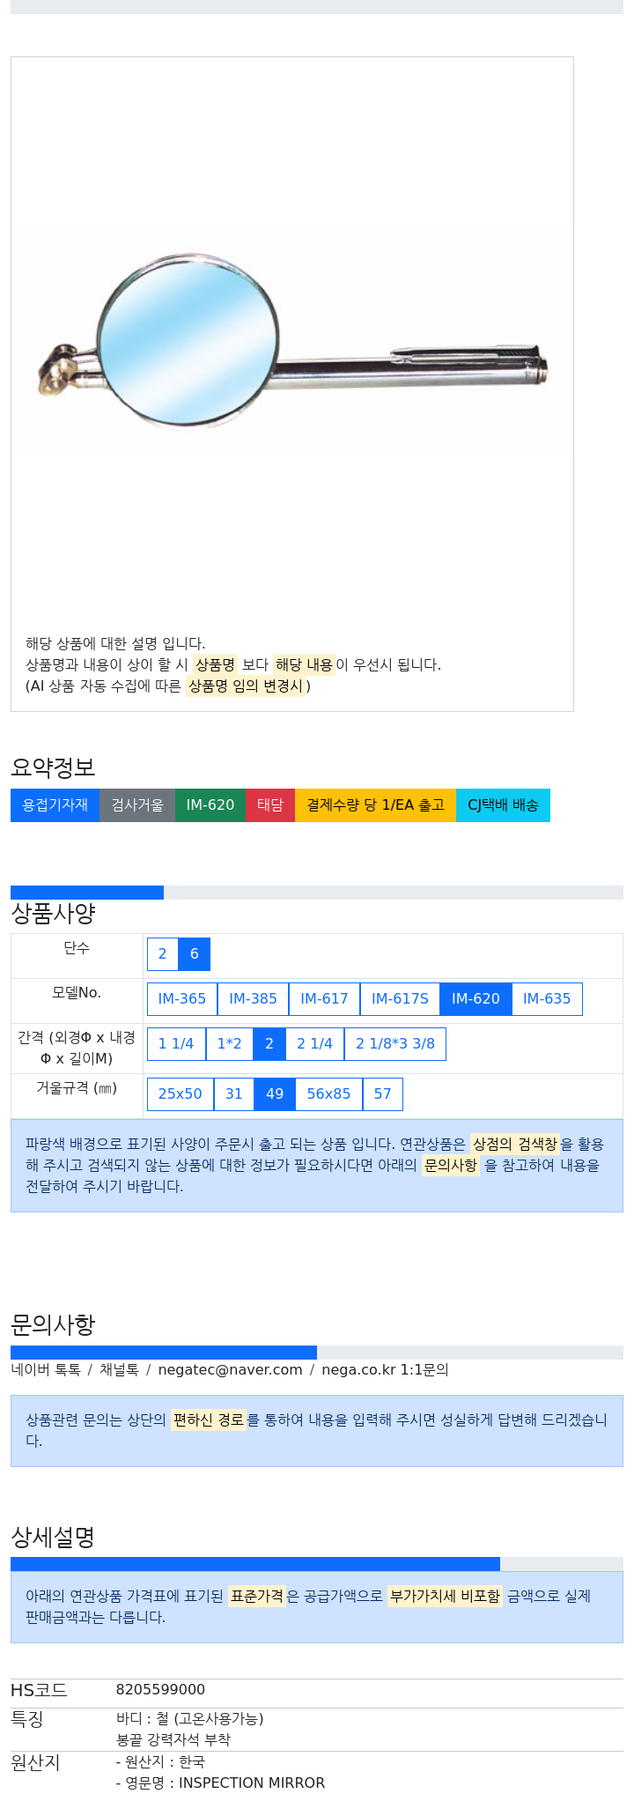Select model IM-365

point(182,999)
